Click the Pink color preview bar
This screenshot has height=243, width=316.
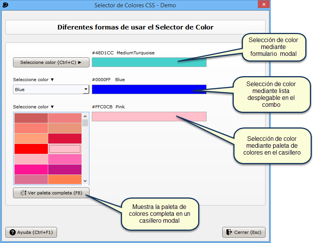click(x=149, y=116)
